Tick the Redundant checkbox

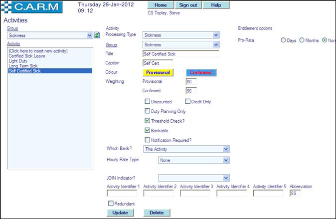tap(111, 204)
